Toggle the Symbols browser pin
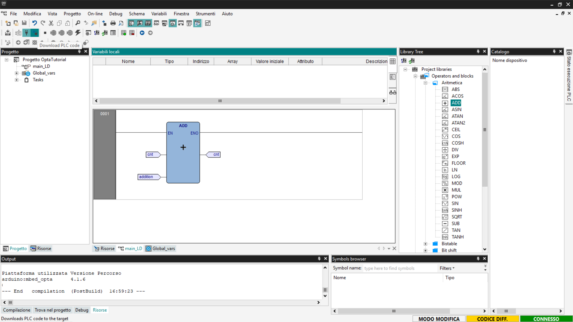Viewport: 573px width, 322px height. pyautogui.click(x=478, y=259)
